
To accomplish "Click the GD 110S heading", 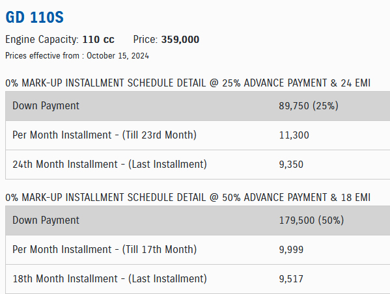I will tap(35, 18).
